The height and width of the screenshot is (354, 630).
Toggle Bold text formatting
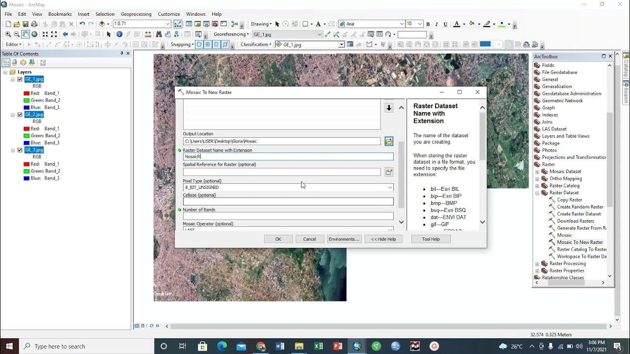[428, 24]
